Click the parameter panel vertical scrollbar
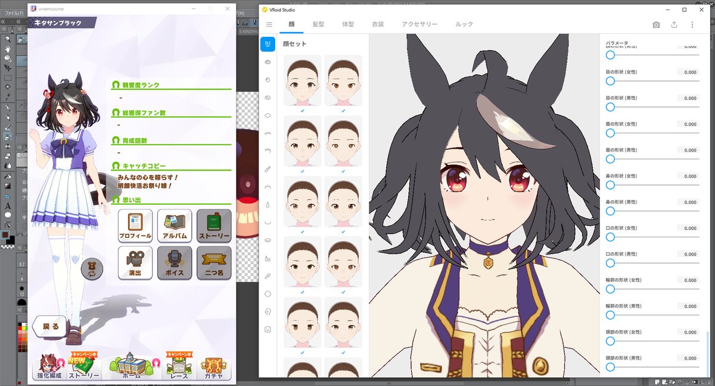The image size is (715, 386). pyautogui.click(x=707, y=354)
